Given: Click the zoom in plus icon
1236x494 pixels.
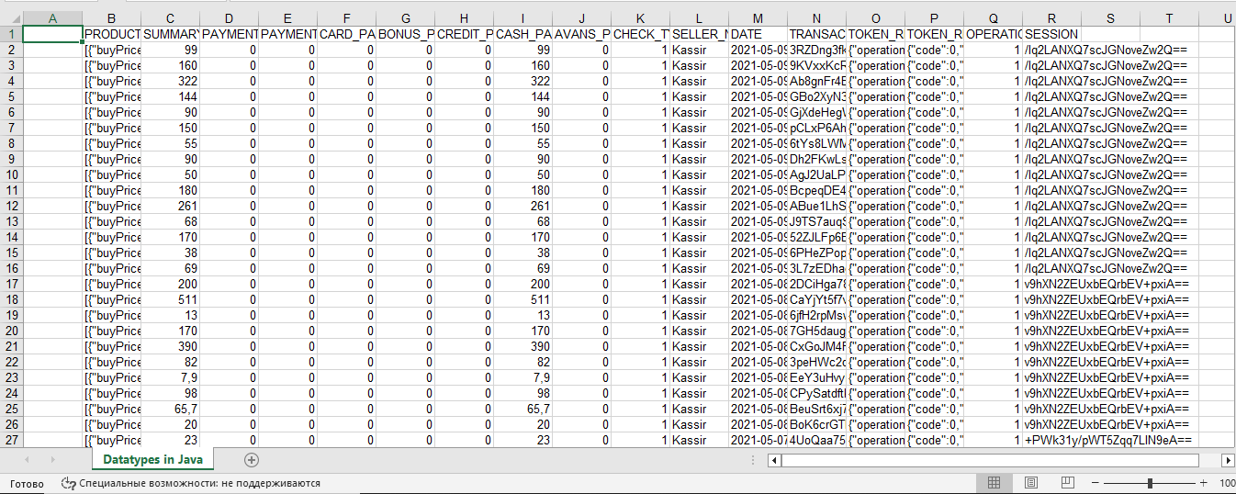Looking at the screenshot, I should tap(1204, 483).
